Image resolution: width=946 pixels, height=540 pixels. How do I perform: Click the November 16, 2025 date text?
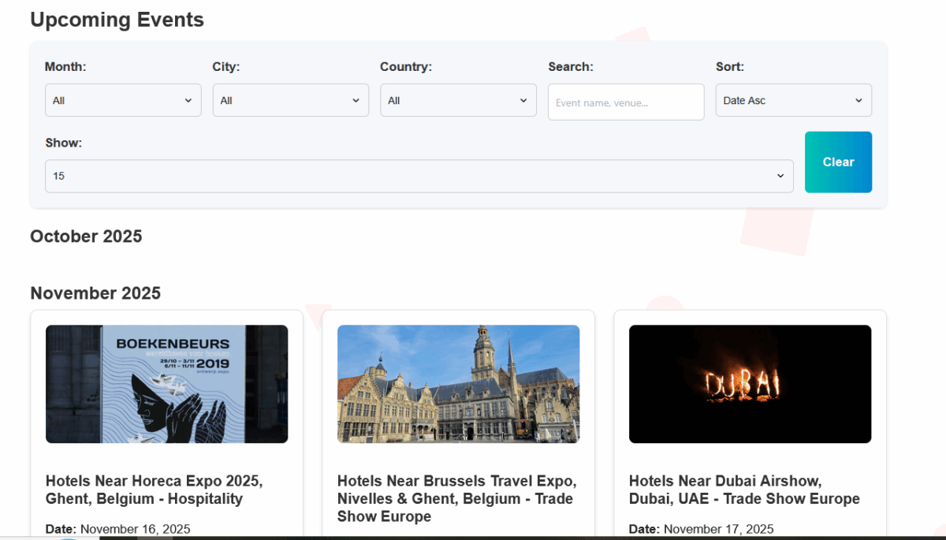(135, 529)
